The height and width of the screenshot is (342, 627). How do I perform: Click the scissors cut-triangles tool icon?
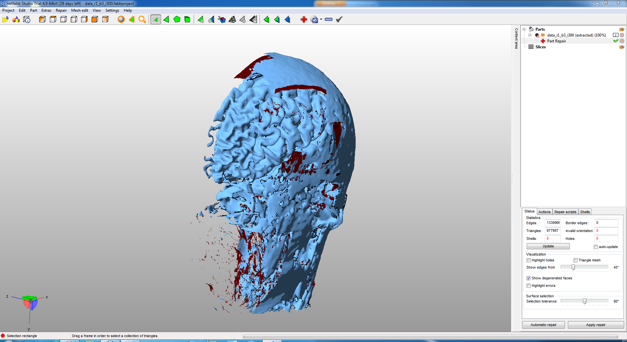click(x=222, y=20)
